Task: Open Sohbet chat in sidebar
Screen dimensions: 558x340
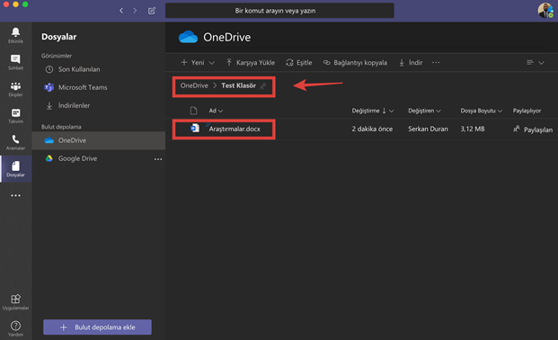Action: [x=15, y=62]
